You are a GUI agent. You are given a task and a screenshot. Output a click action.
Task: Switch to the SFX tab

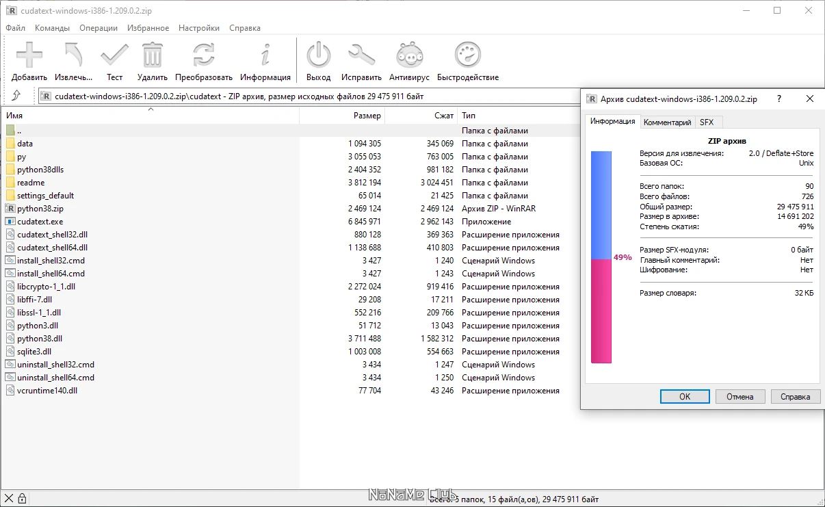707,122
